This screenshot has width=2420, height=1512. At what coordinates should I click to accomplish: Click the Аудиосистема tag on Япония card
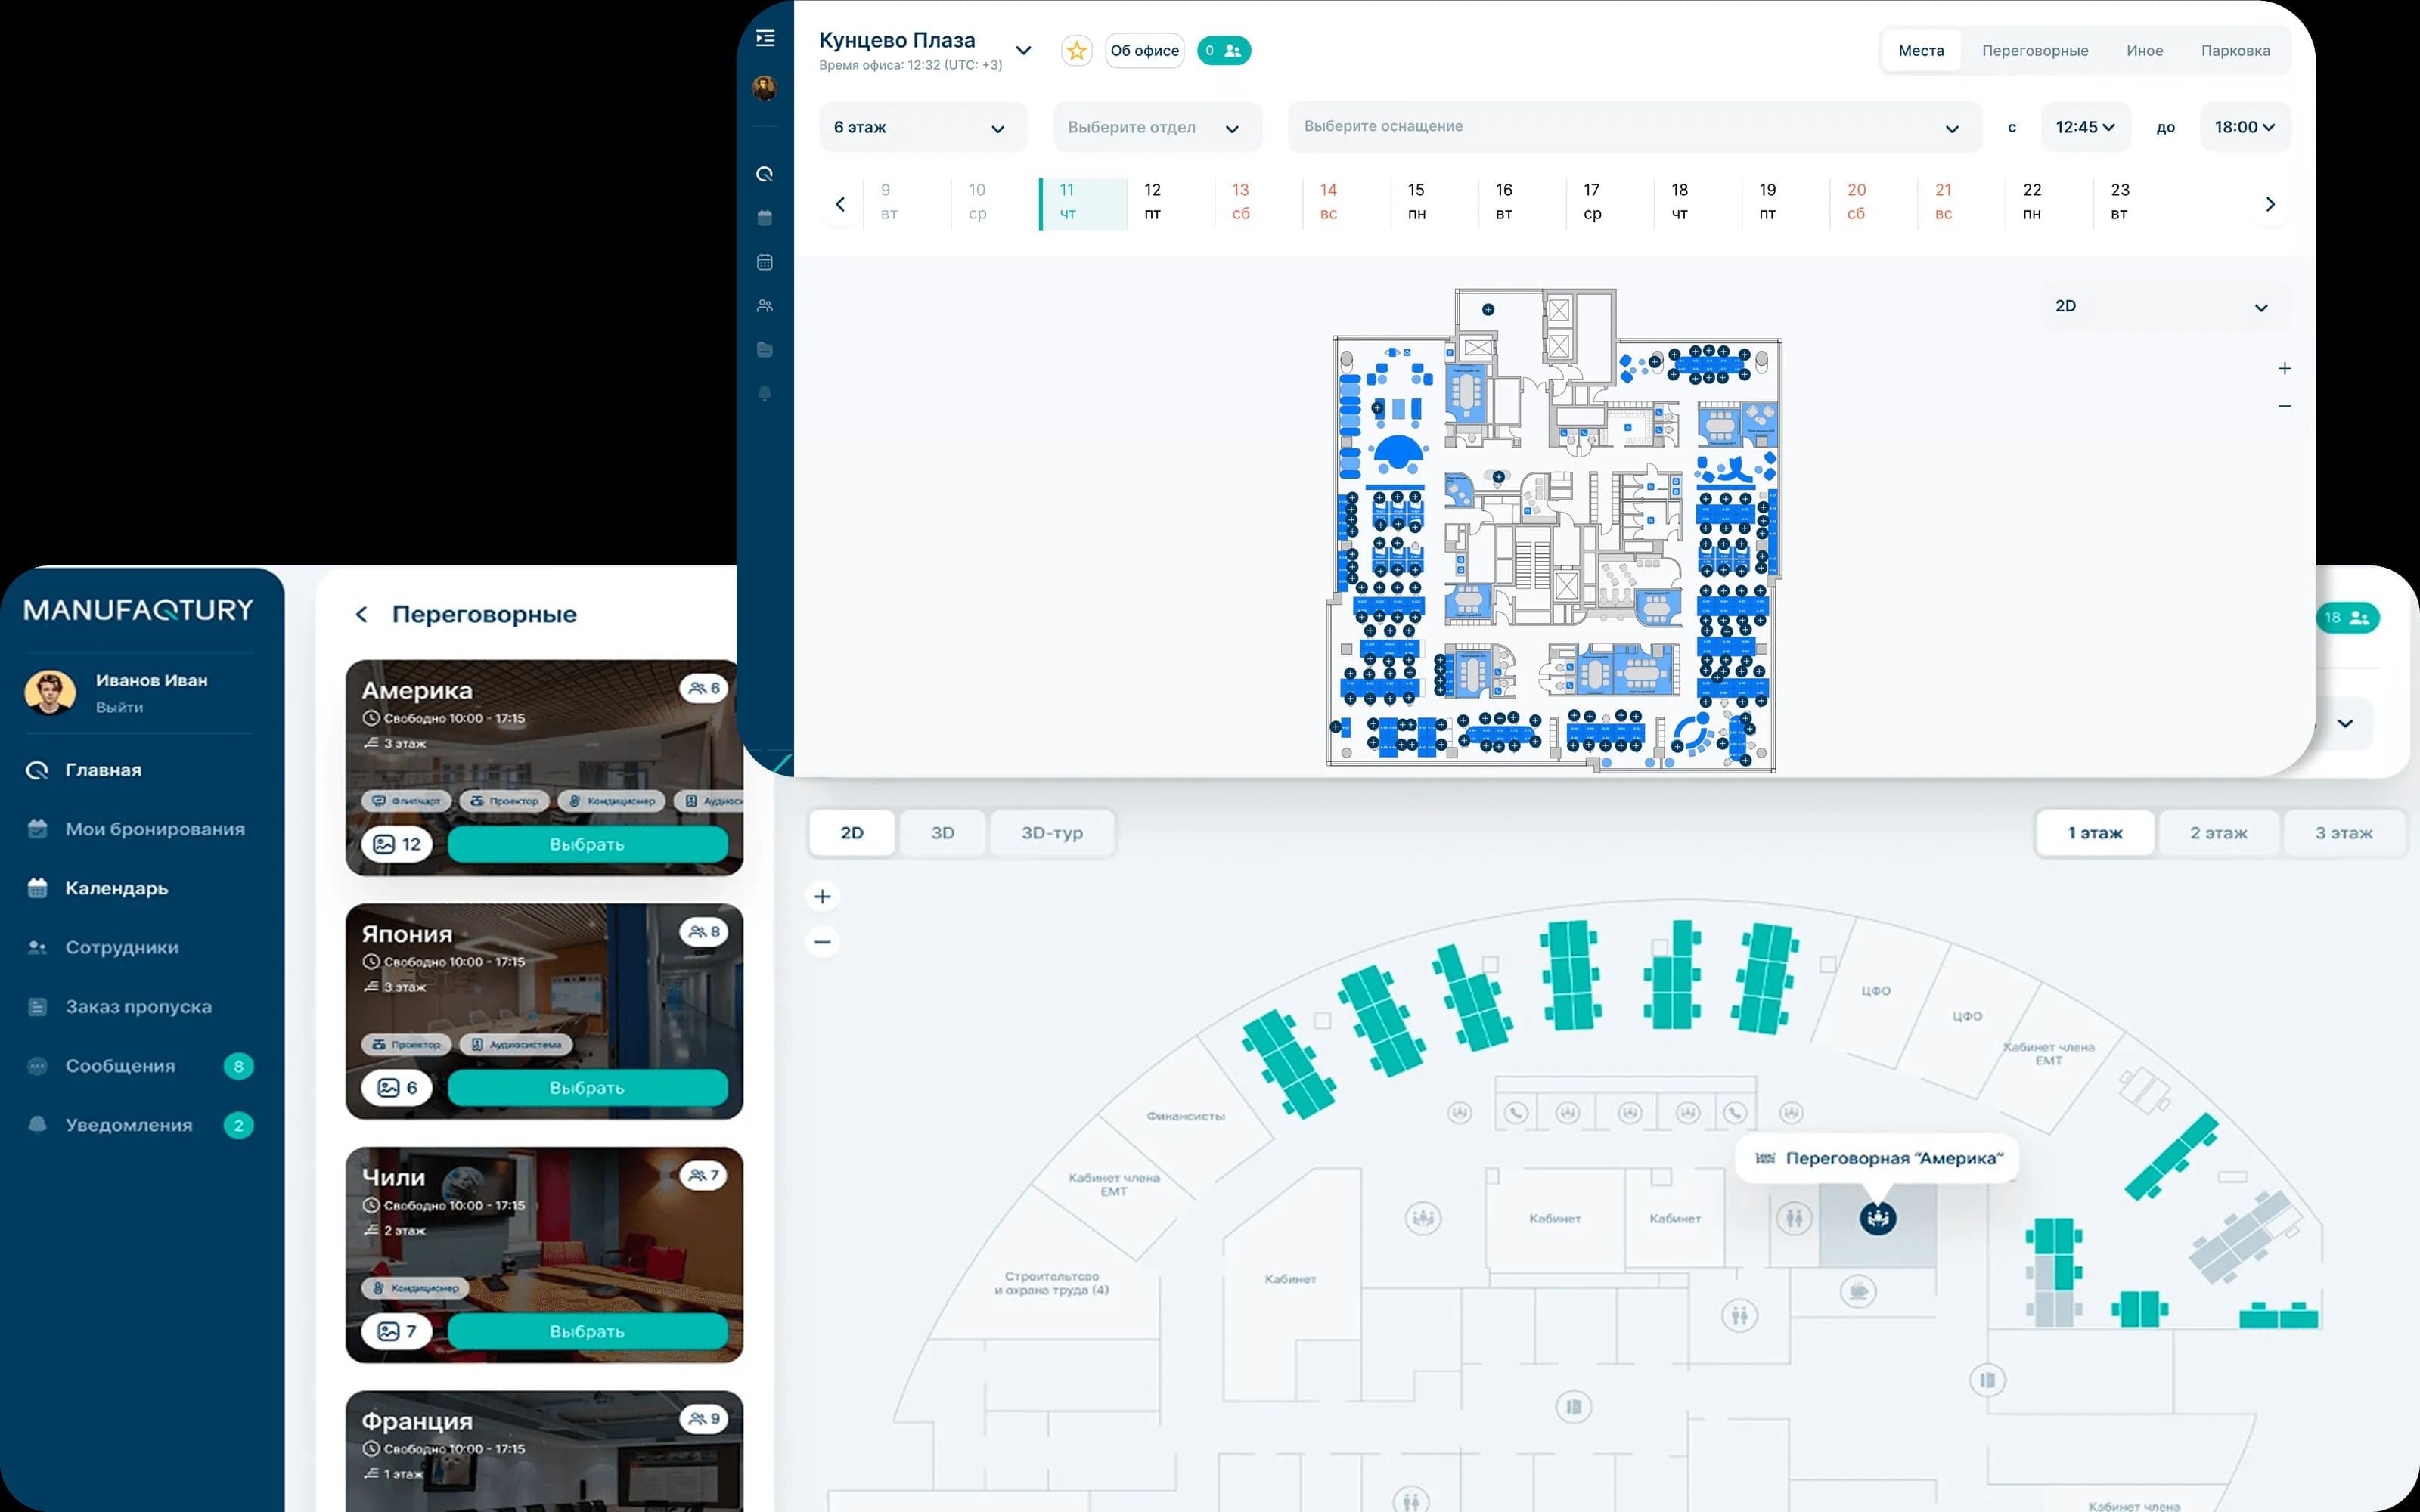(x=517, y=1045)
